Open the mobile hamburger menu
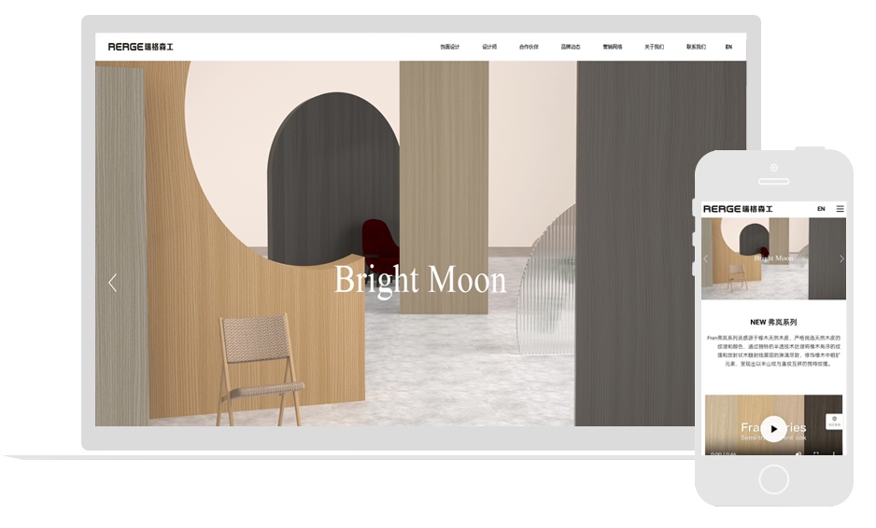876x528 pixels. pos(840,209)
